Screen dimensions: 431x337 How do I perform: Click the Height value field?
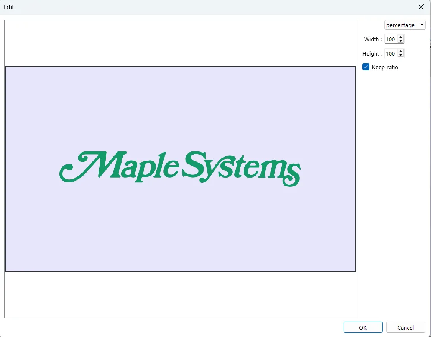[391, 53]
